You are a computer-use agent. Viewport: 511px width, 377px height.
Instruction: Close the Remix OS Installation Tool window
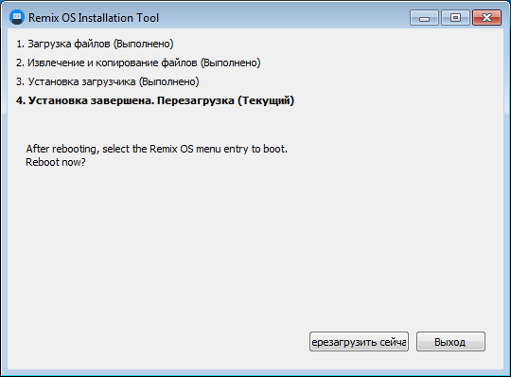486,18
